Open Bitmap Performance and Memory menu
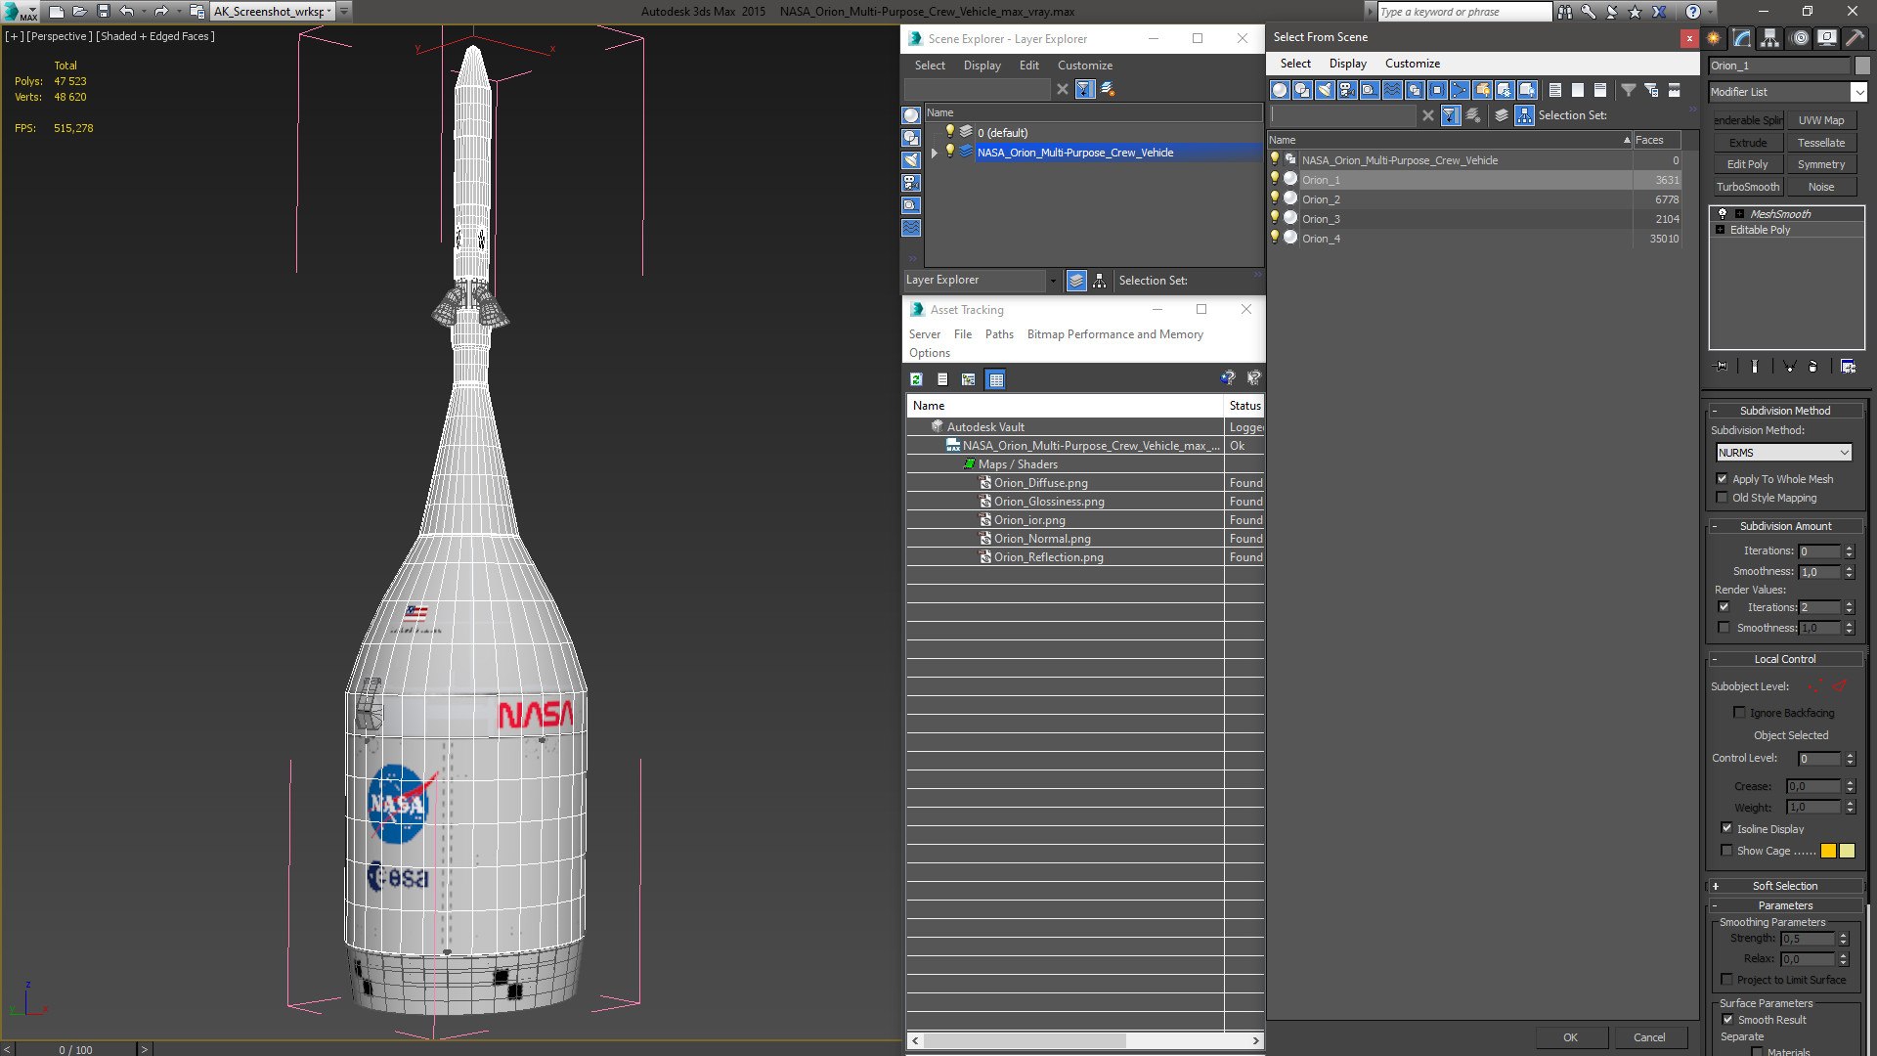 1114,334
